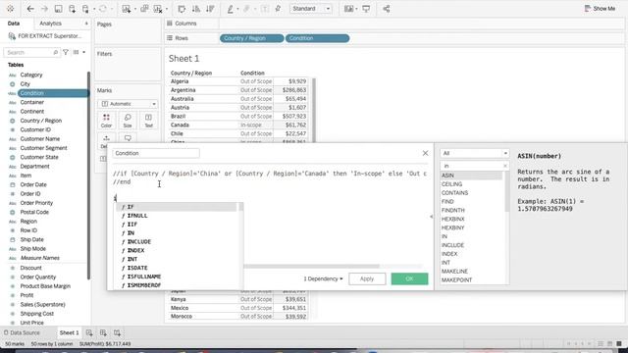Collapse the function reference panel arrow
This screenshot has width=628, height=353.
tap(432, 217)
